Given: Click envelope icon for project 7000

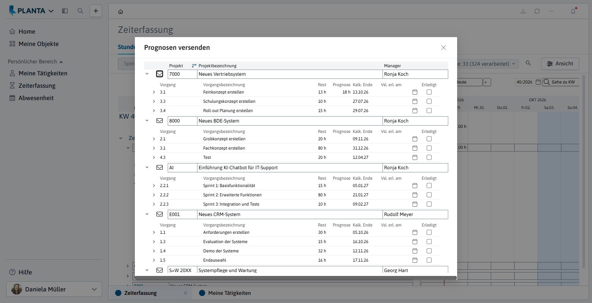Looking at the screenshot, I should 159,74.
